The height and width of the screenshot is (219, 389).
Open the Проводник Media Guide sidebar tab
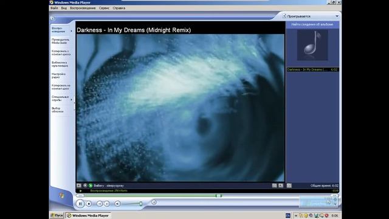[x=61, y=41]
